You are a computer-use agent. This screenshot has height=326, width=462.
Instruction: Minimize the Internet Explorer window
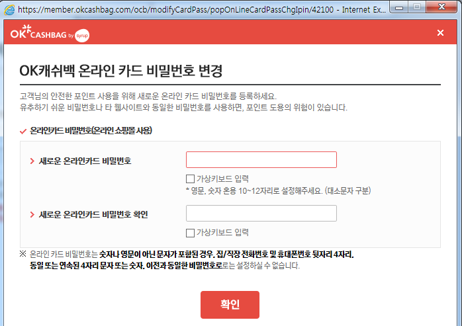click(x=399, y=7)
